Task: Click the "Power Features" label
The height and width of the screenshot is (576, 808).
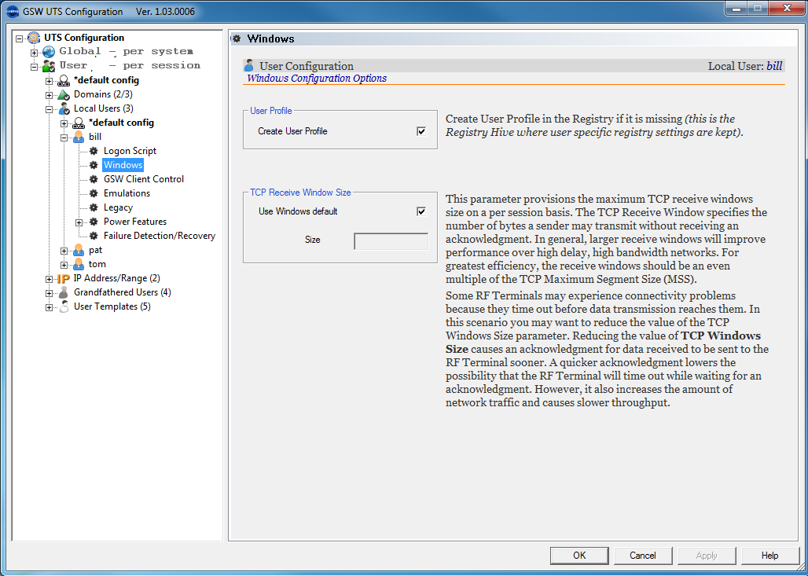Action: [135, 222]
